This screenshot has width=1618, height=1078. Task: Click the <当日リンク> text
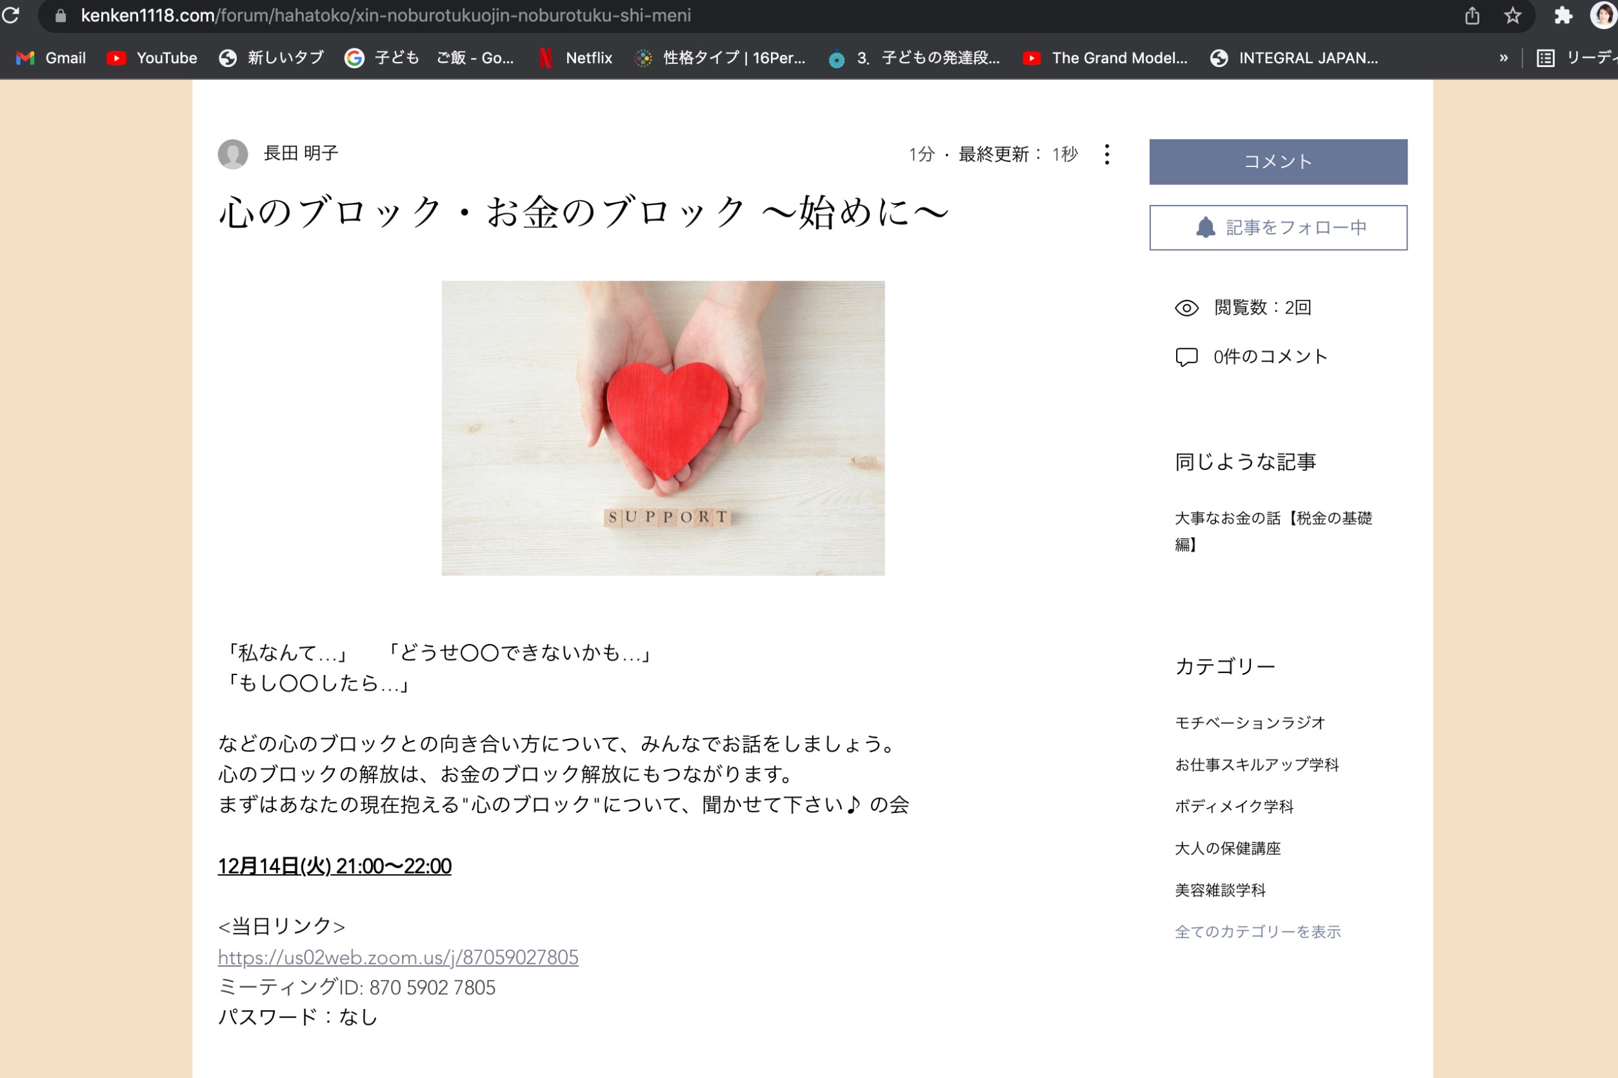(281, 926)
